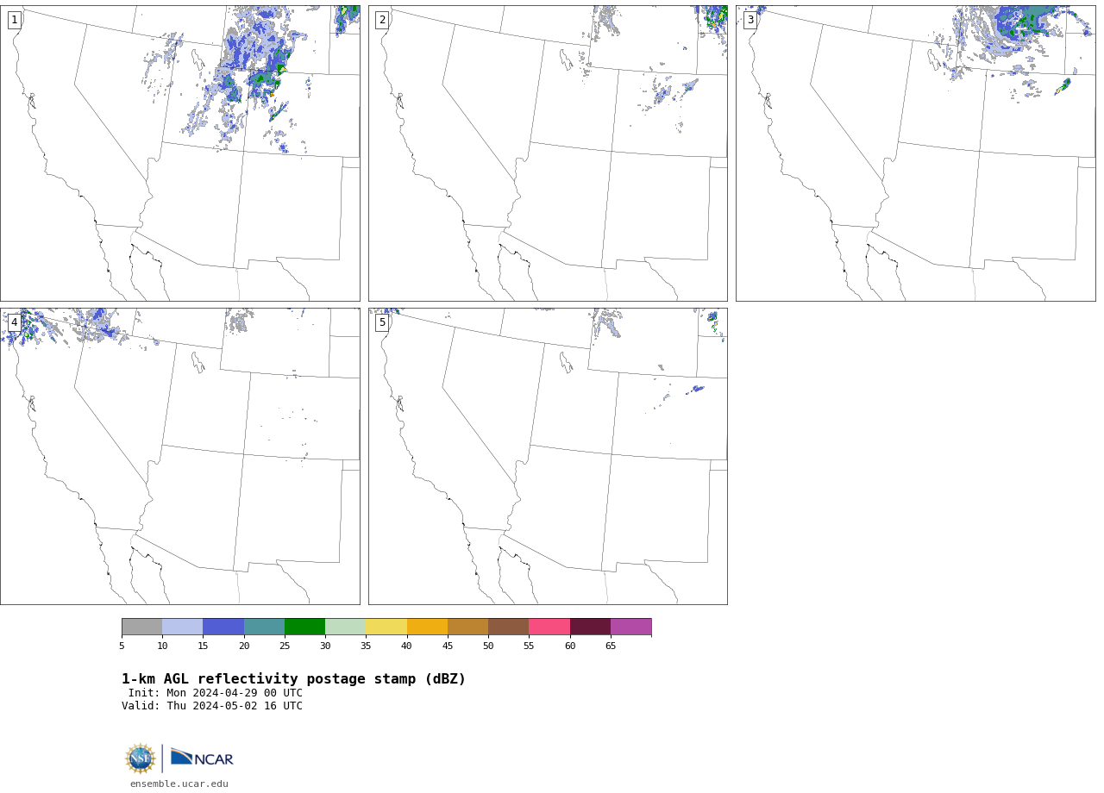Click the colorbar tick label 35

pos(366,646)
